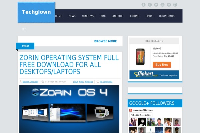Open the Linux category link
The height and width of the screenshot is (133, 200).
tap(76, 82)
